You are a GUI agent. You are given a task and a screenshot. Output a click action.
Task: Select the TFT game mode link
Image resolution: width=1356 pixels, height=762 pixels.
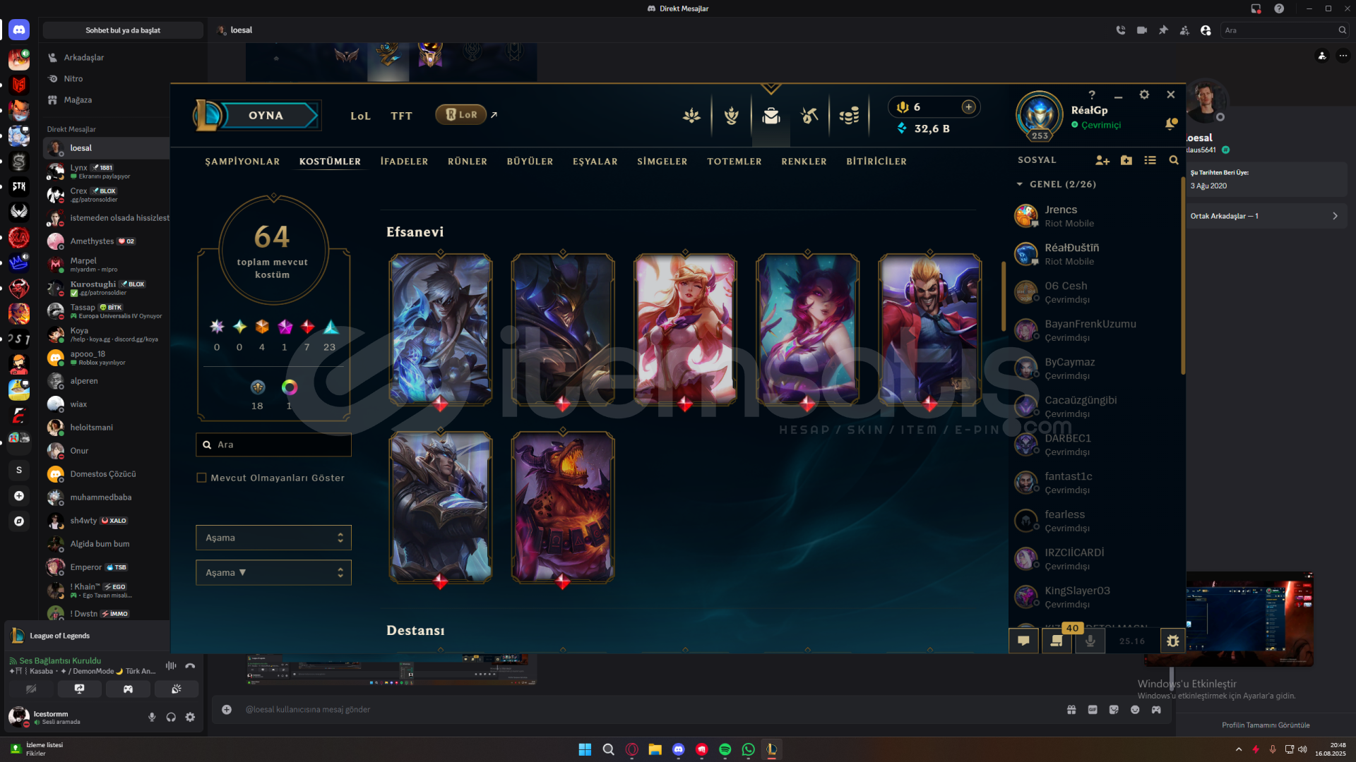coord(401,116)
